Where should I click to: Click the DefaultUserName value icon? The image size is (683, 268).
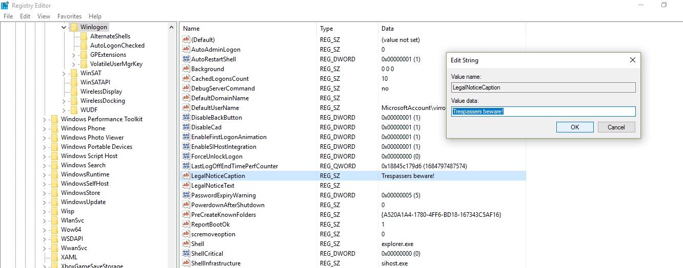pyautogui.click(x=186, y=108)
